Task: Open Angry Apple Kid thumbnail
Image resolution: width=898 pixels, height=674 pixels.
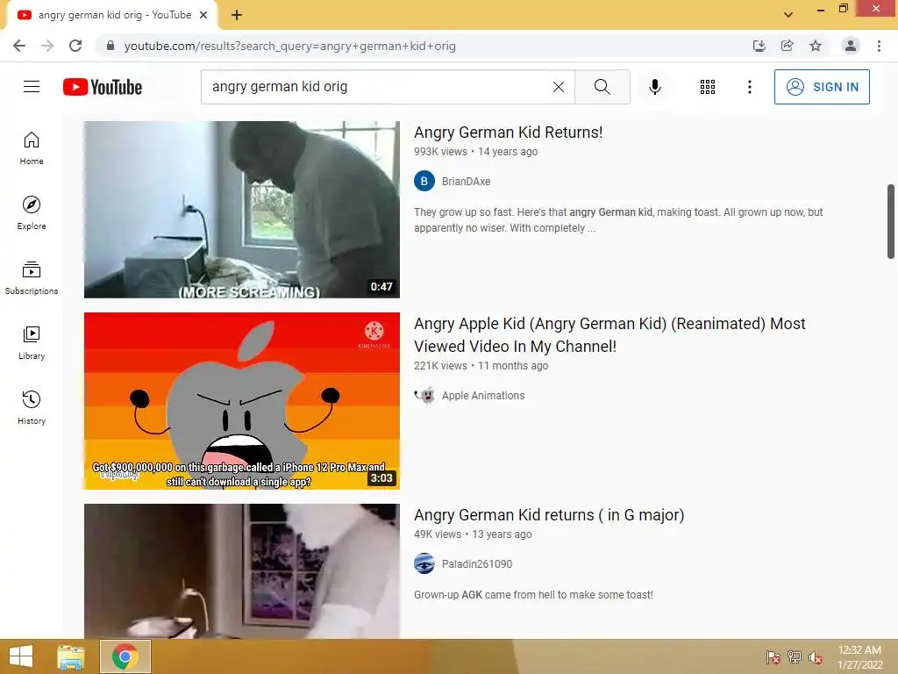Action: tap(242, 400)
